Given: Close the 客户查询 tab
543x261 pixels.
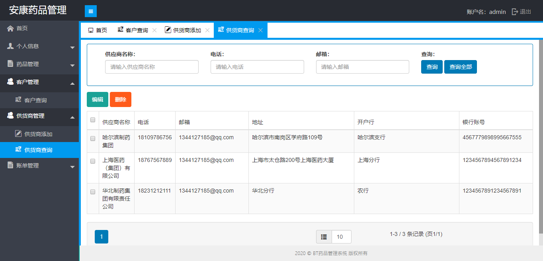Looking at the screenshot, I should point(154,30).
